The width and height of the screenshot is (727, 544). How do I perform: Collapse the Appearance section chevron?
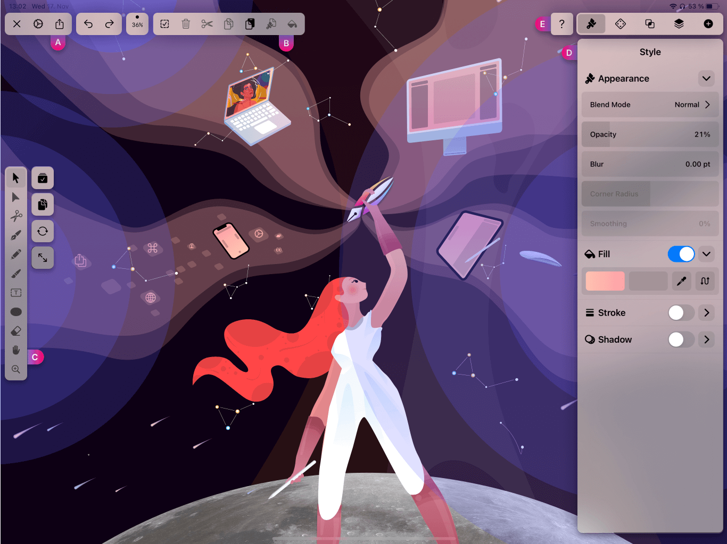click(x=706, y=79)
